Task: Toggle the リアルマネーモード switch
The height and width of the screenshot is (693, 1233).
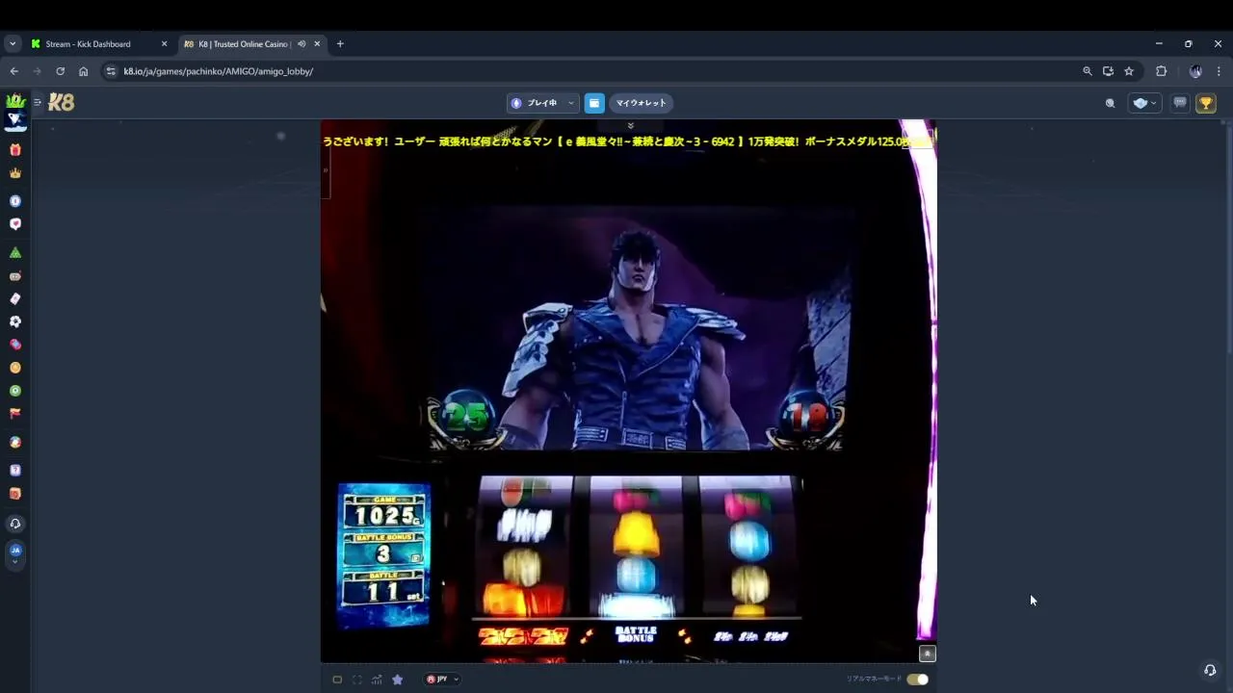Action: click(x=917, y=680)
